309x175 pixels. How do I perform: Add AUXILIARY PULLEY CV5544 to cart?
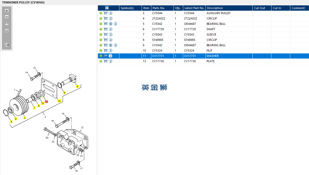tap(106, 13)
